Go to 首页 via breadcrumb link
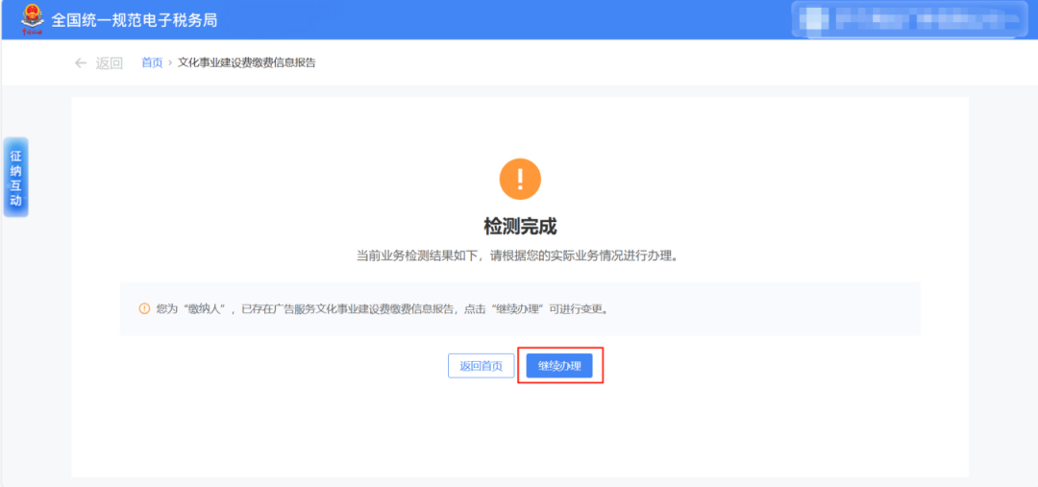Screen dimensions: 1038x487 [152, 62]
